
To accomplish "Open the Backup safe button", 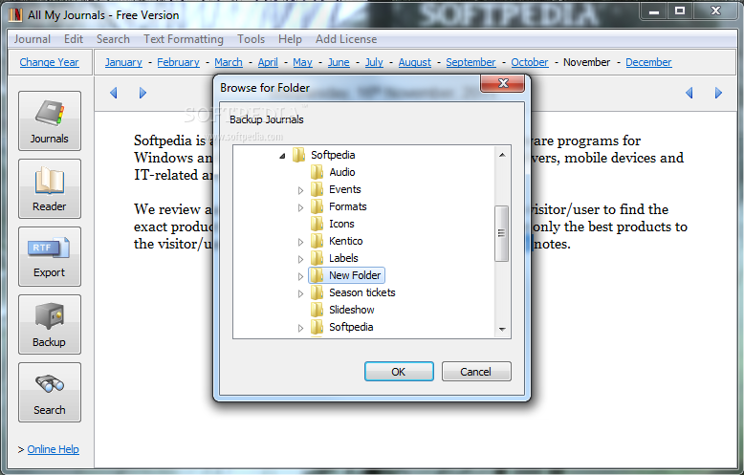I will tap(50, 324).
